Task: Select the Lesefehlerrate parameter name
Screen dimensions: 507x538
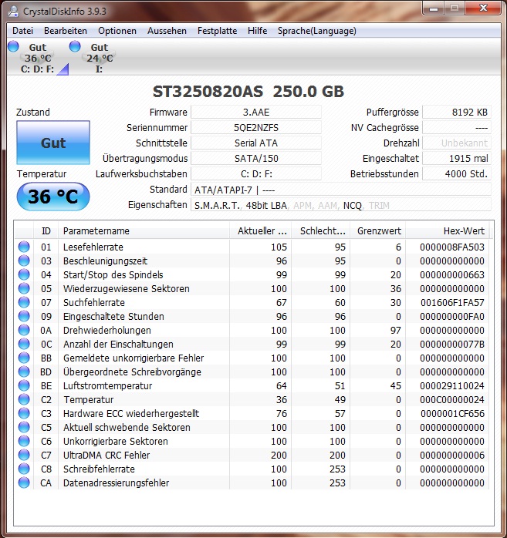Action: coord(93,247)
